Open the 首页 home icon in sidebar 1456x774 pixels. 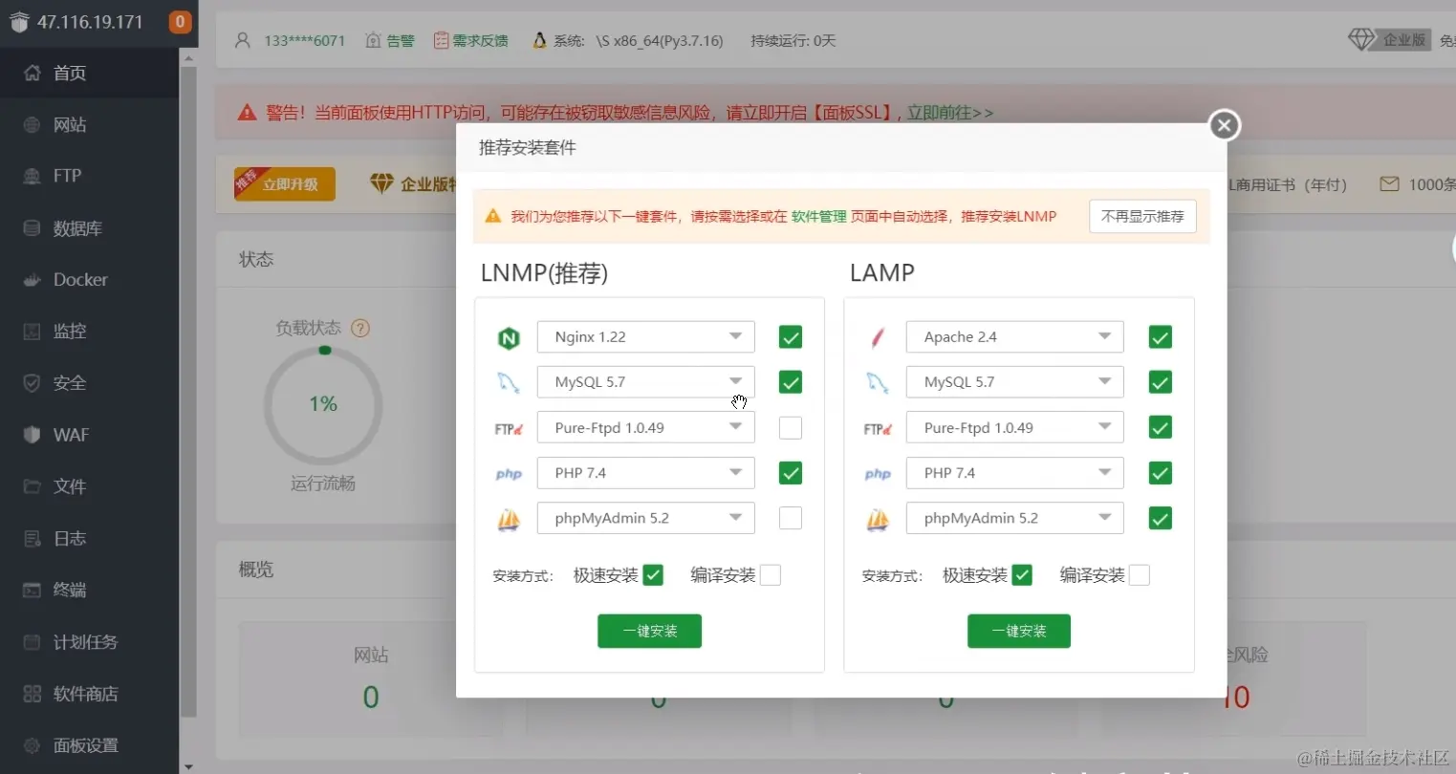tap(33, 73)
